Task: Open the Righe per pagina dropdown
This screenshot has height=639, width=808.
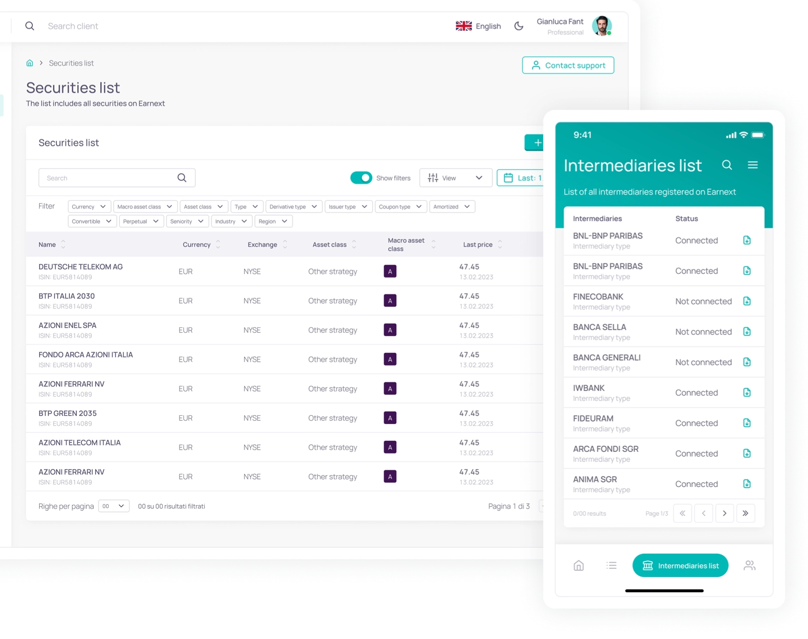Action: pos(113,506)
